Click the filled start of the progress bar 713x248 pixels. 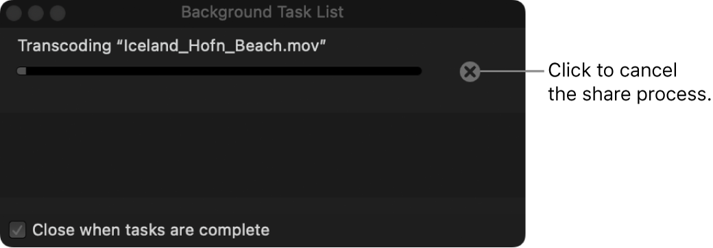click(21, 71)
